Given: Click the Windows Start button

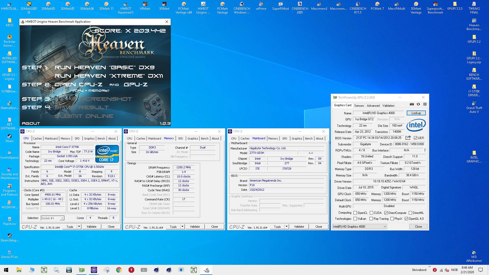Looking at the screenshot, I should [6, 270].
